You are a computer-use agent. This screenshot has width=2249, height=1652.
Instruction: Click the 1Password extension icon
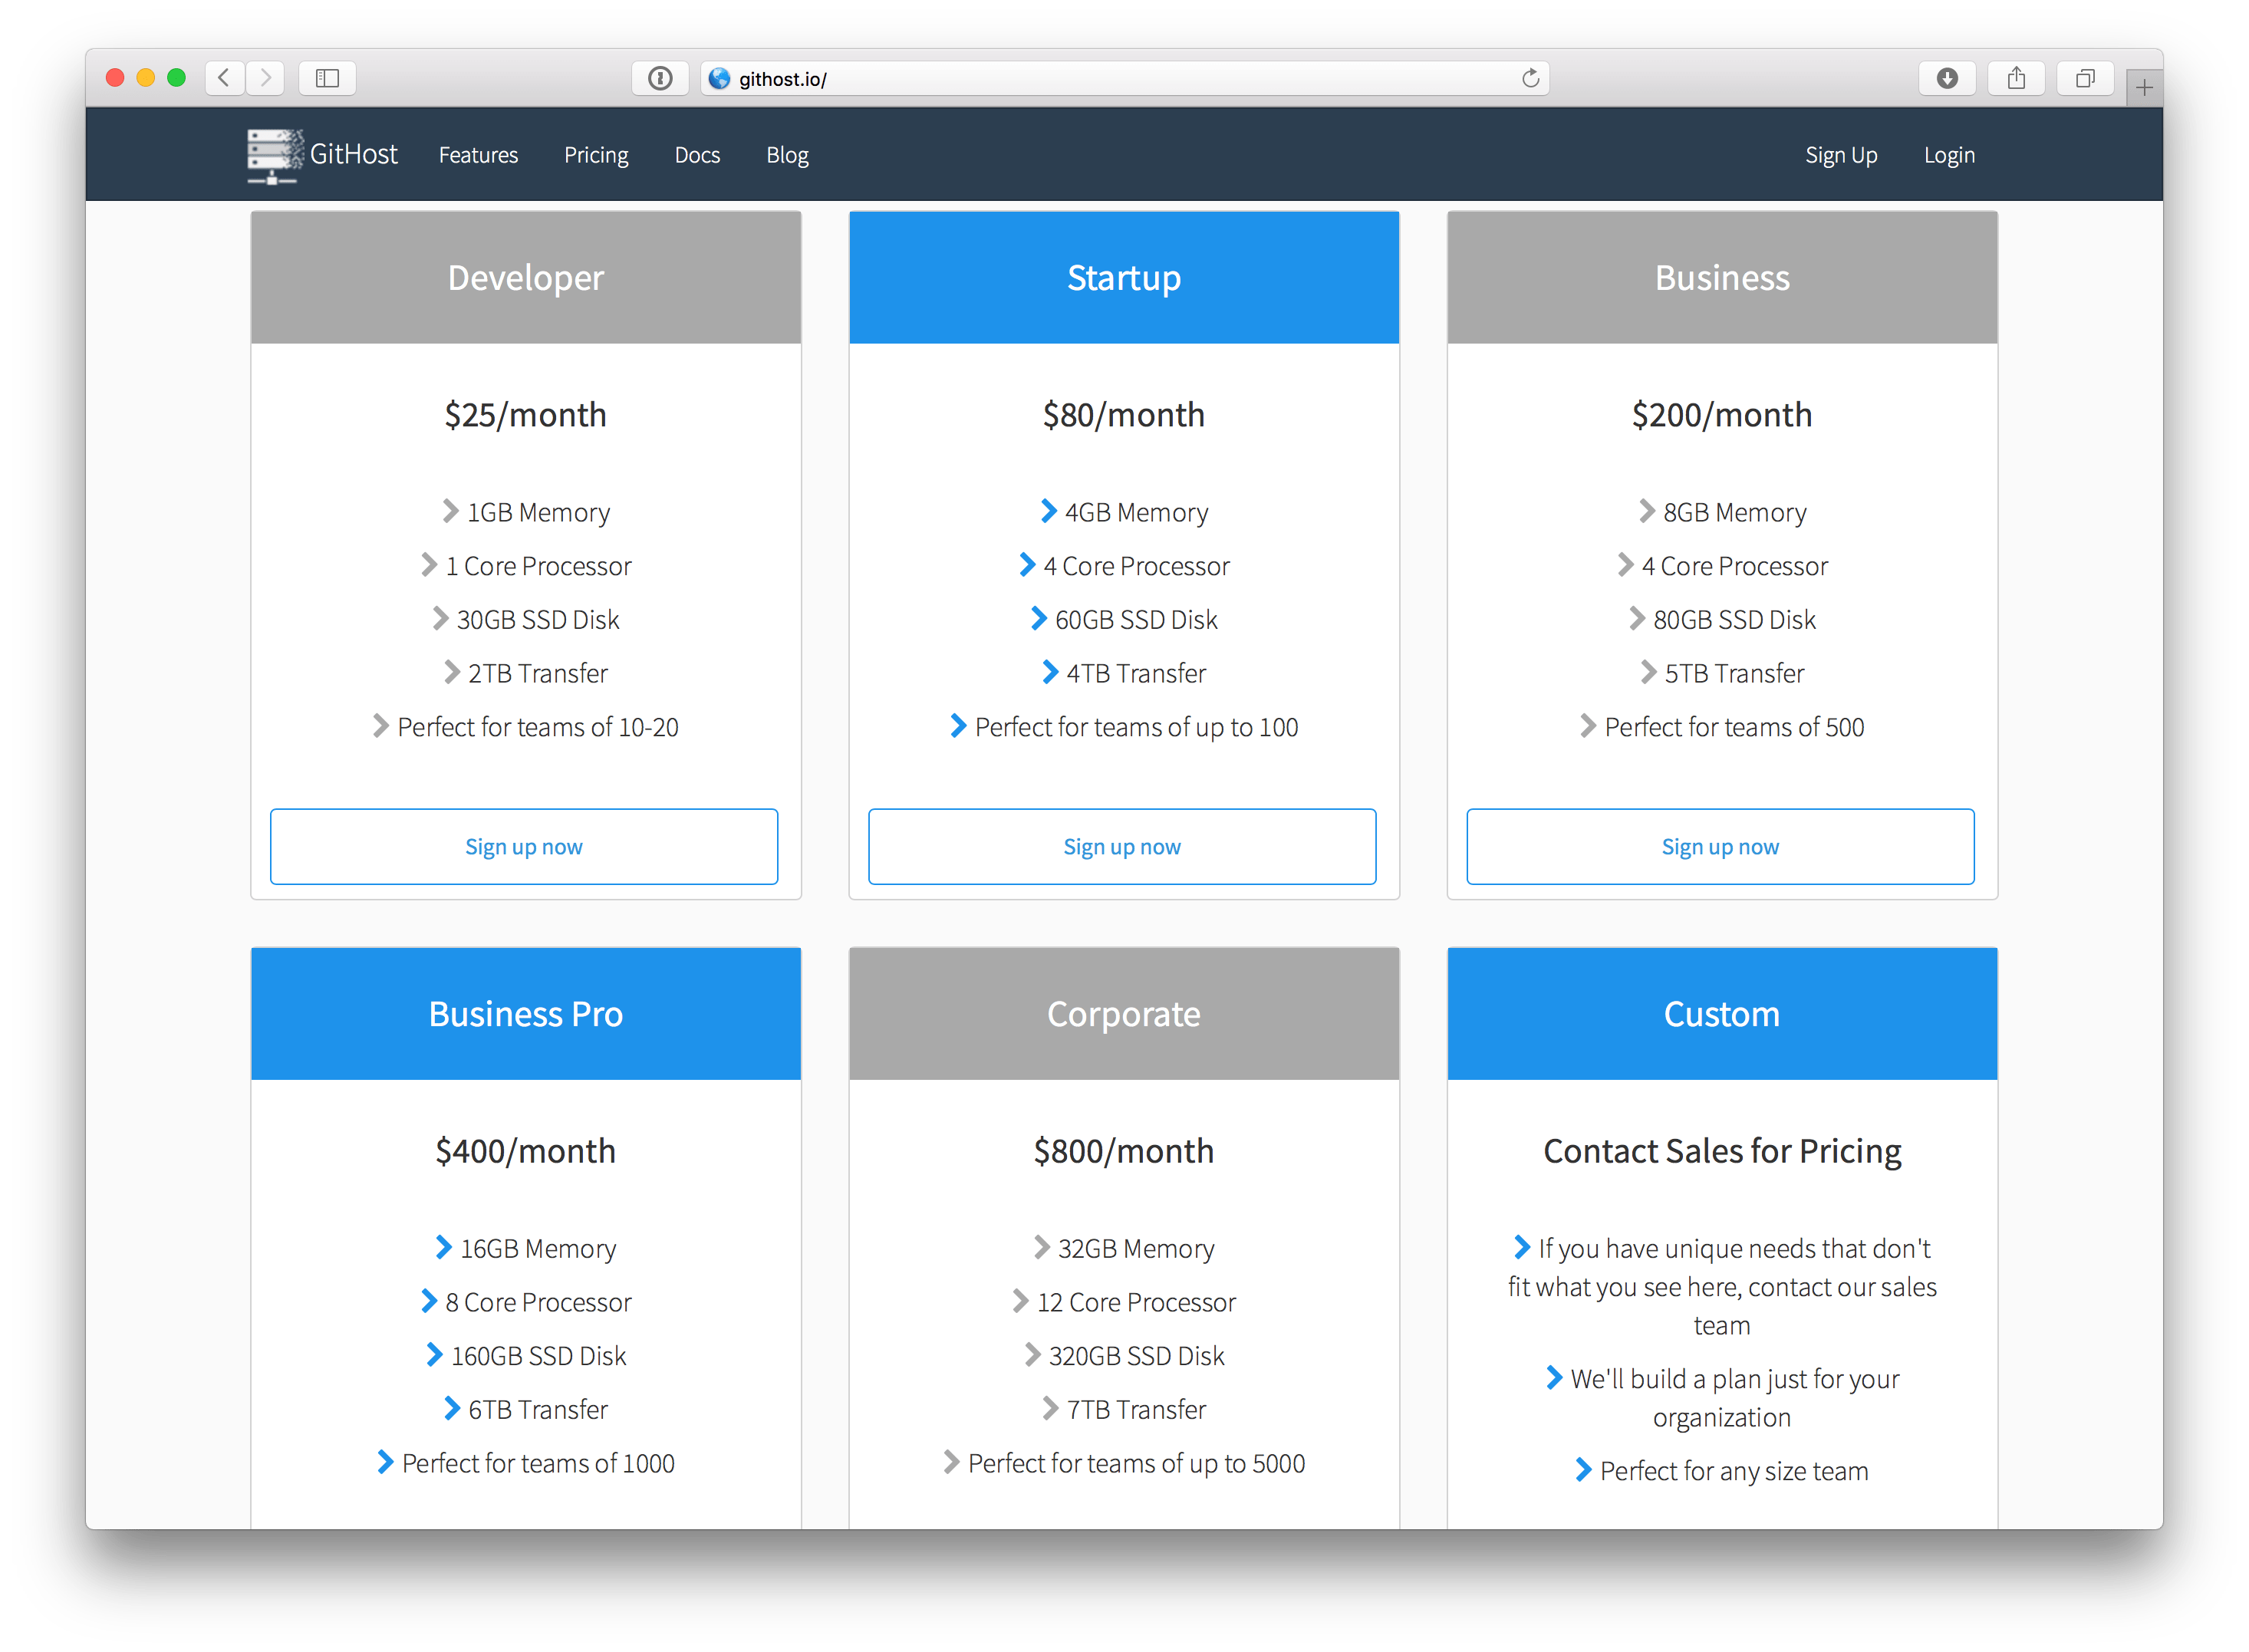point(660,78)
